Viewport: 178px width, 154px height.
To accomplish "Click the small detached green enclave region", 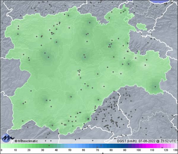I will click(x=142, y=27).
